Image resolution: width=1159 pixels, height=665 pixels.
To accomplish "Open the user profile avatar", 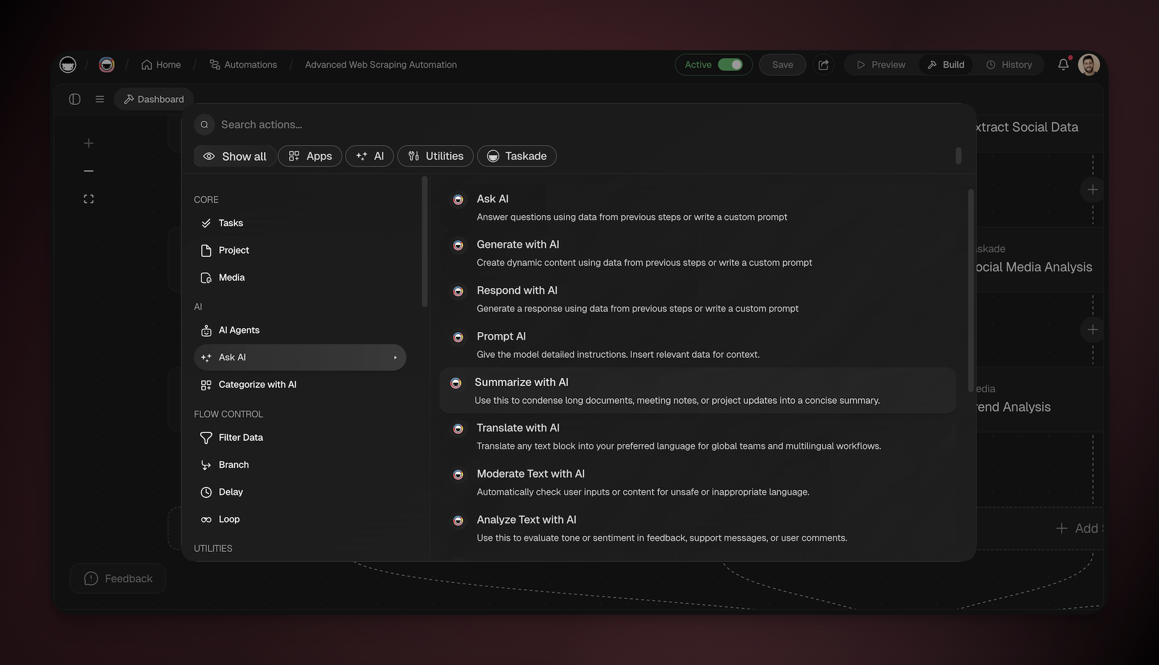I will [x=1088, y=65].
